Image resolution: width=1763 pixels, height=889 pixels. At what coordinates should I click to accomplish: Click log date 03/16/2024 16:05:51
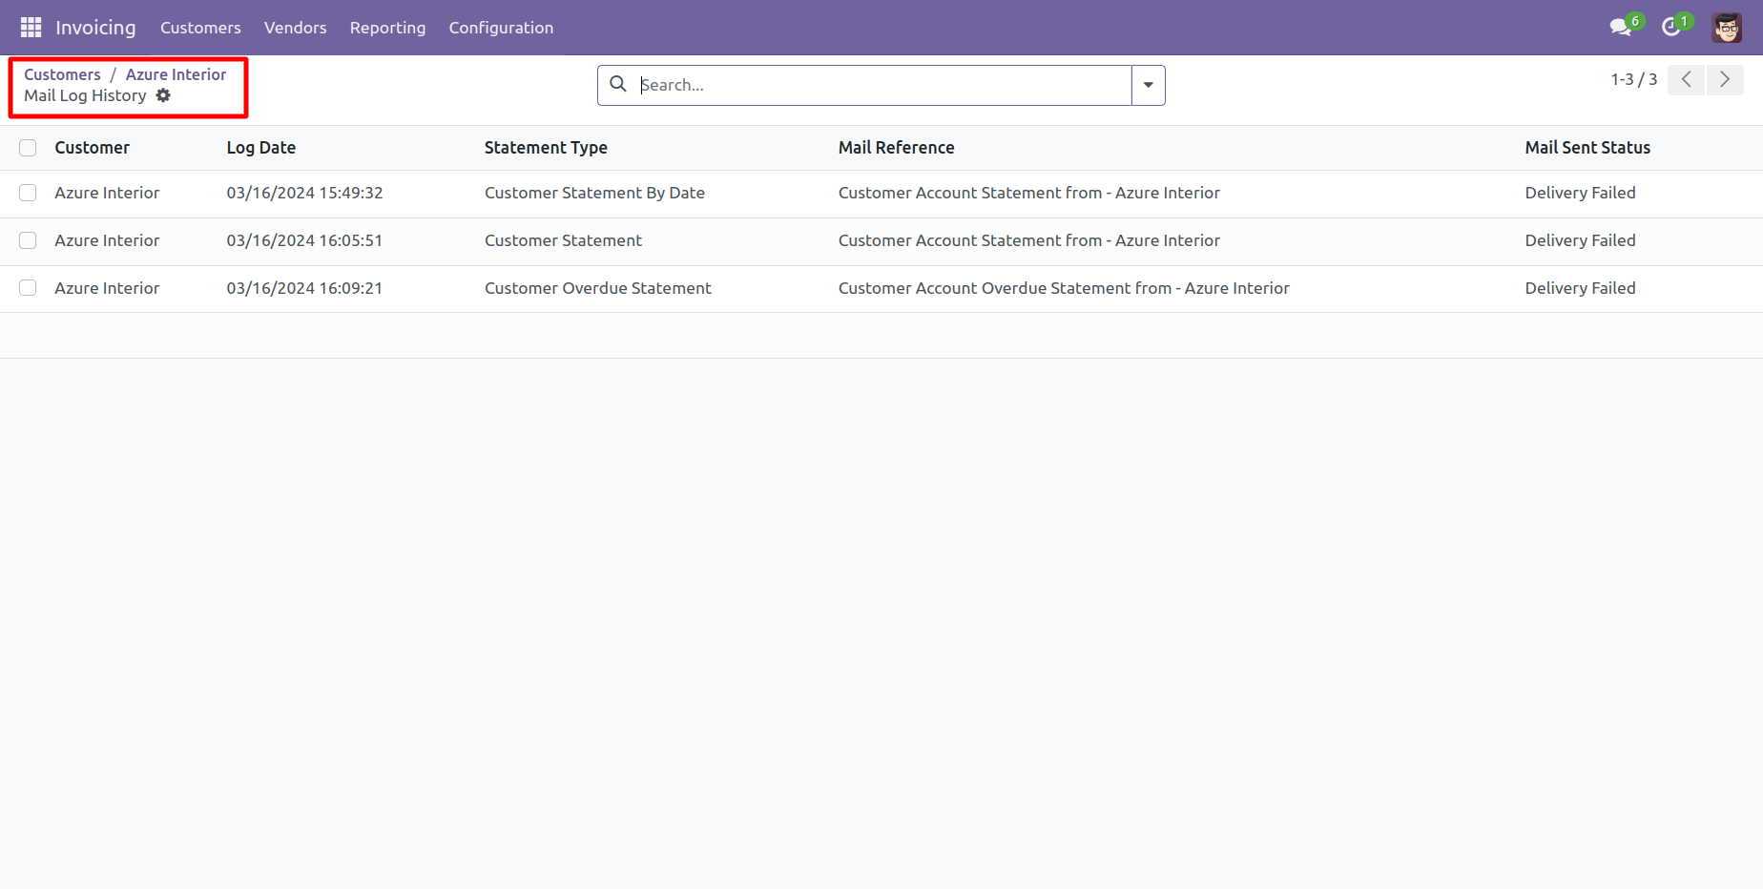pyautogui.click(x=304, y=240)
